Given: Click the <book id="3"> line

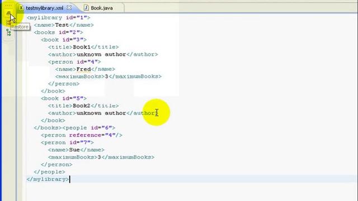Looking at the screenshot, I should pyautogui.click(x=64, y=40).
